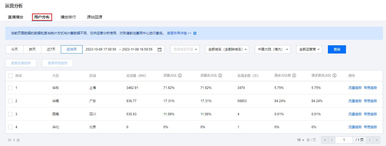Image resolution: width=386 pixels, height=146 pixels.
Task: Open the 全部运营商 carrier dropdown
Action: click(309, 49)
